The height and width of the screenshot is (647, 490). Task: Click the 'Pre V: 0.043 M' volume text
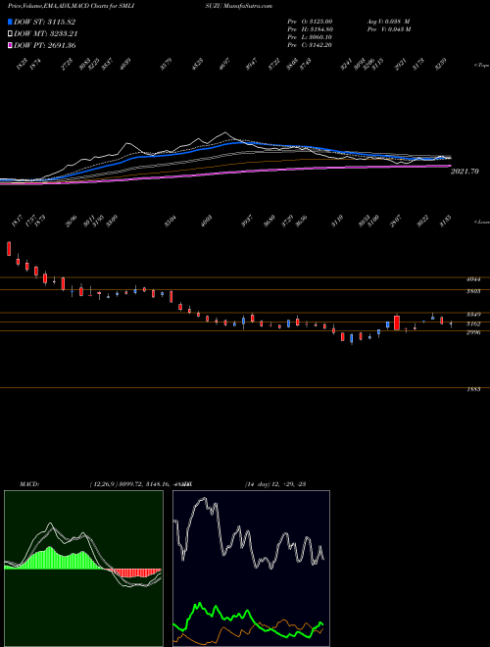click(x=388, y=29)
